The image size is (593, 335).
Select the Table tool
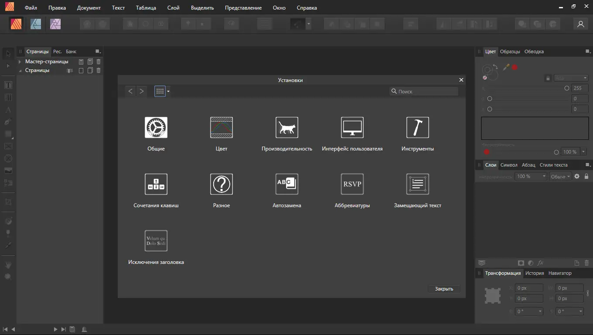(x=8, y=97)
